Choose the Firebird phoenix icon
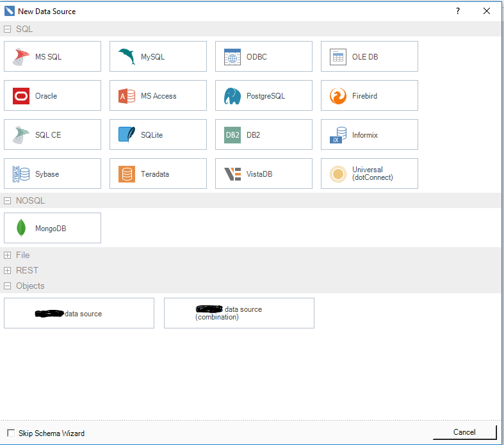This screenshot has height=445, width=504. (x=338, y=96)
